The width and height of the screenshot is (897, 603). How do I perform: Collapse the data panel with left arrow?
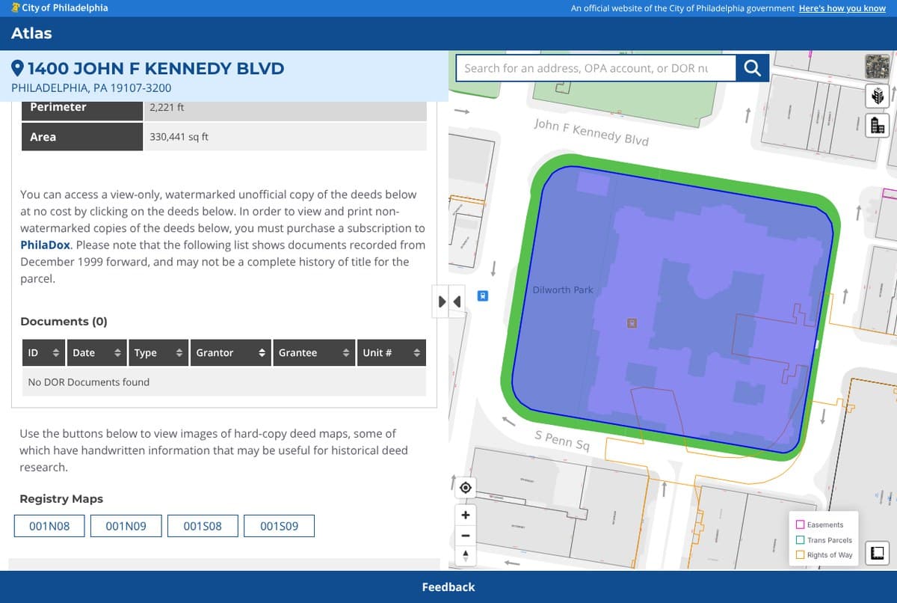click(x=456, y=301)
